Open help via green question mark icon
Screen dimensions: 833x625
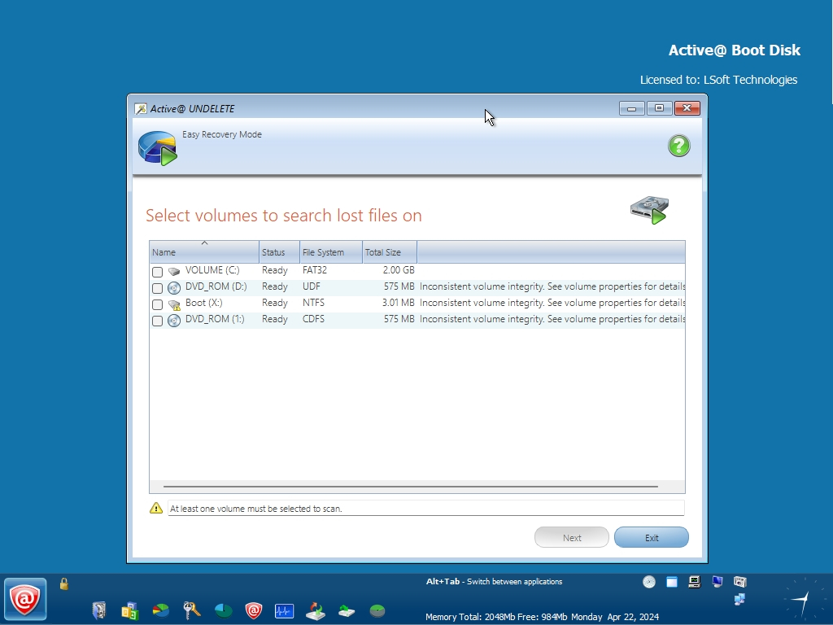pos(678,146)
